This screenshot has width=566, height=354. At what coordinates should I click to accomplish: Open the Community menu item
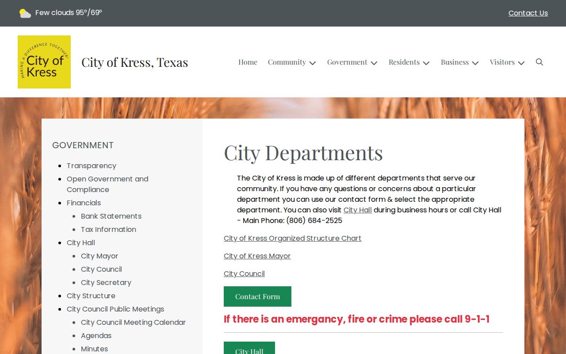click(287, 62)
